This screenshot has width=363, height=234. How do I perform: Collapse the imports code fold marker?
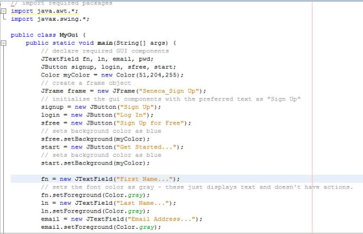pyautogui.click(x=3, y=11)
